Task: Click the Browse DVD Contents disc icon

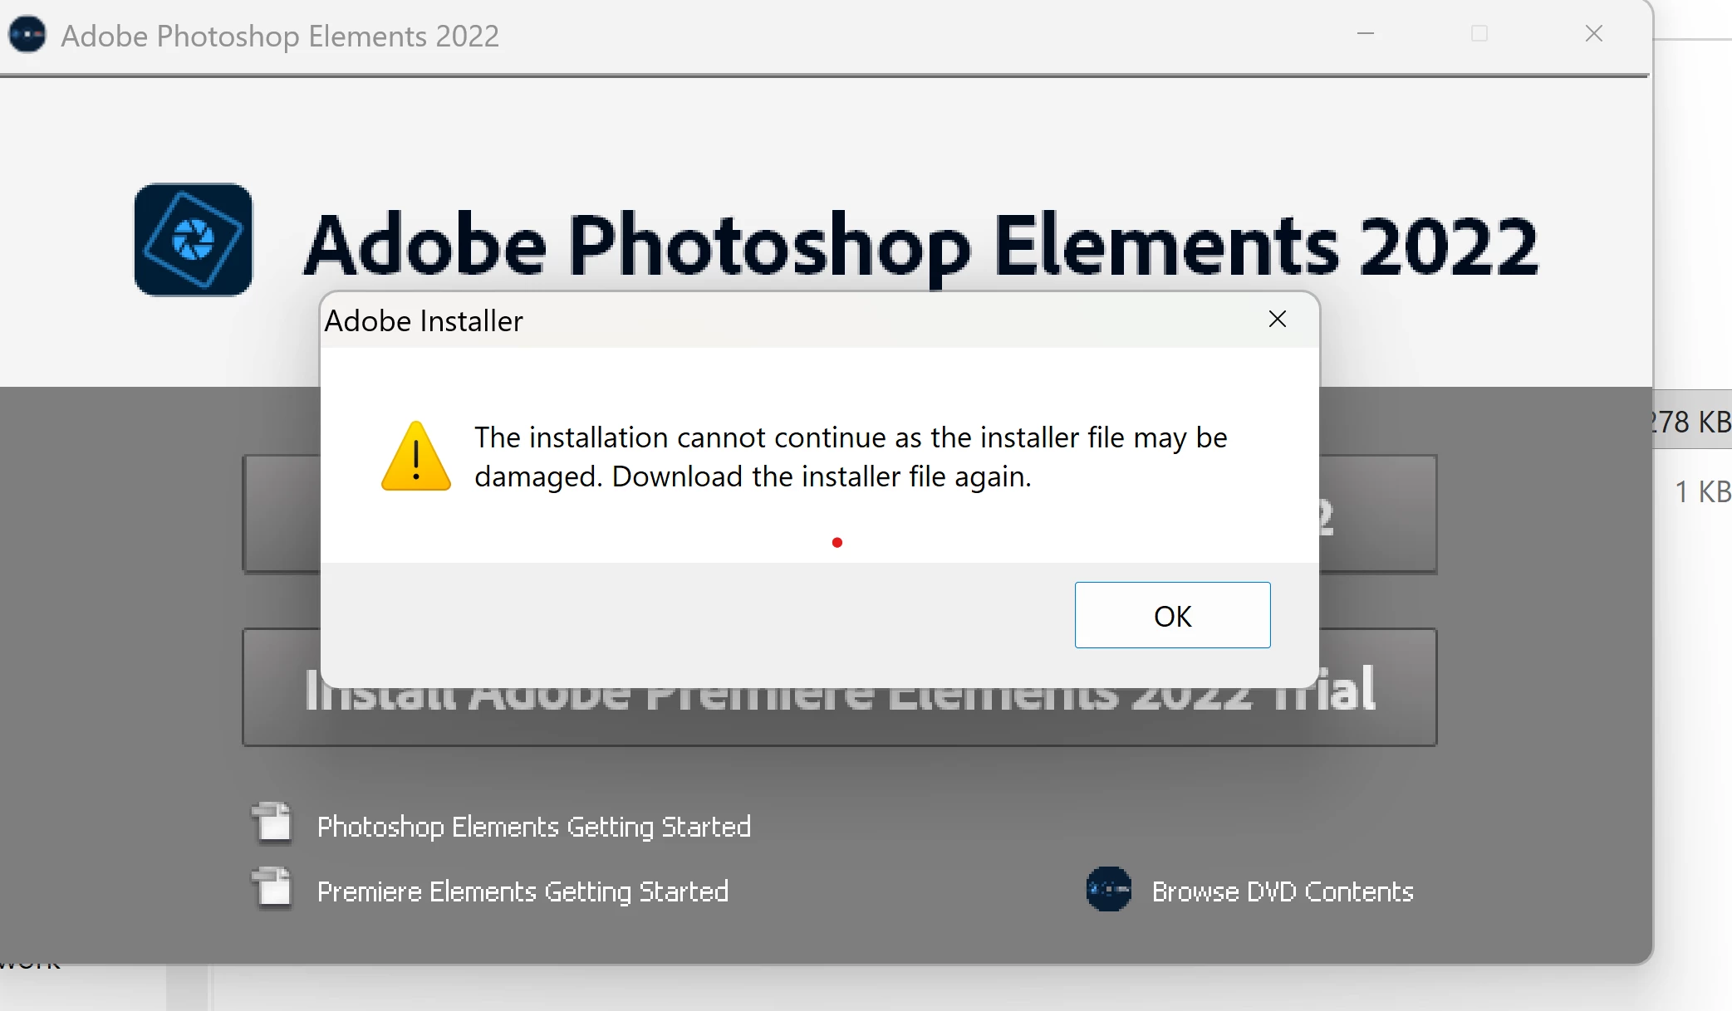Action: pos(1108,890)
